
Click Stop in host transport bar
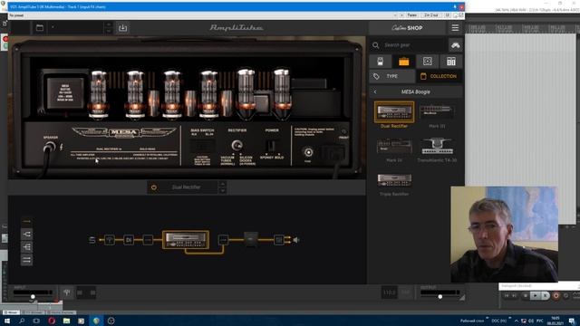(526, 296)
